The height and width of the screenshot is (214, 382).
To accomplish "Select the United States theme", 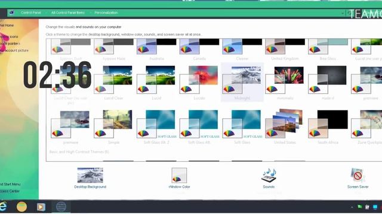I will click(285, 127).
